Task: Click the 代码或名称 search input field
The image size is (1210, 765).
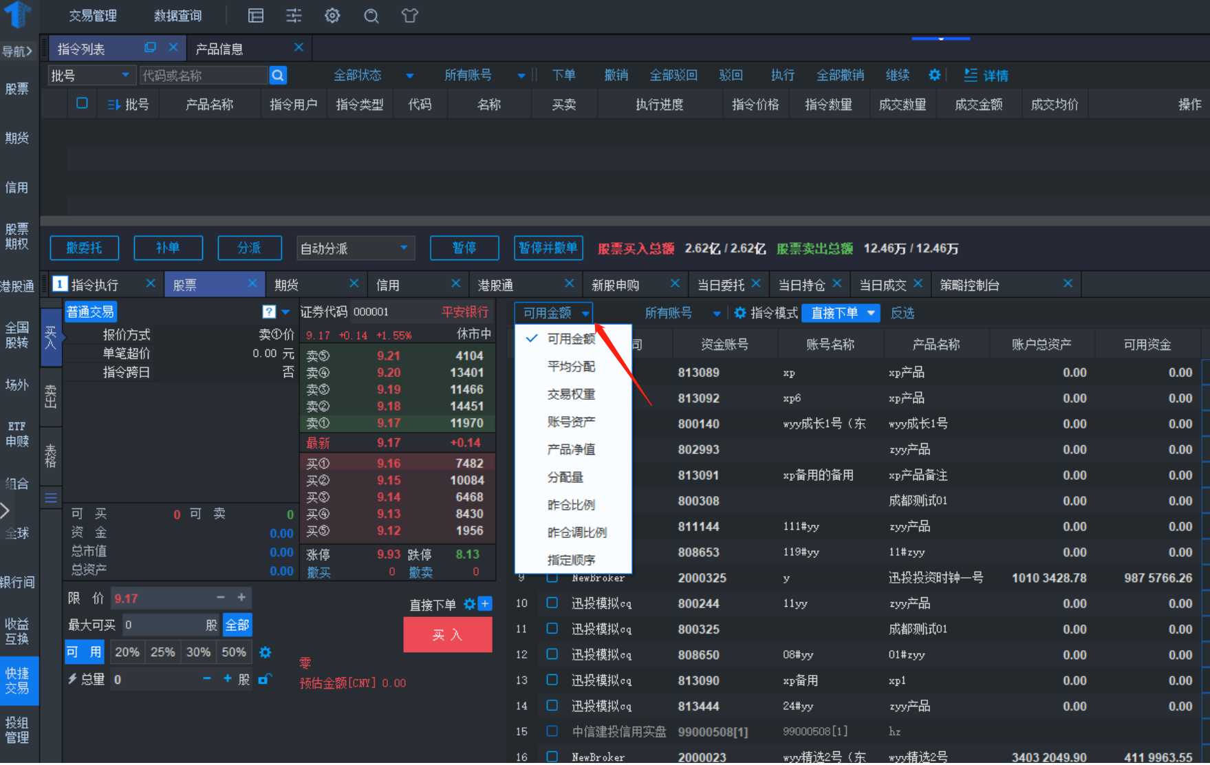Action: tap(203, 76)
